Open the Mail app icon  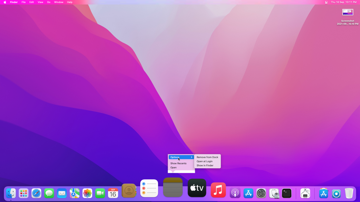tap(62, 193)
